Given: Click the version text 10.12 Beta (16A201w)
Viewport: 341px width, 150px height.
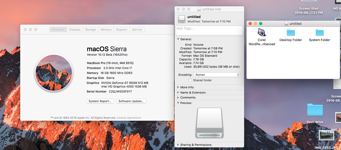Looking at the screenshot, I should point(107,55).
